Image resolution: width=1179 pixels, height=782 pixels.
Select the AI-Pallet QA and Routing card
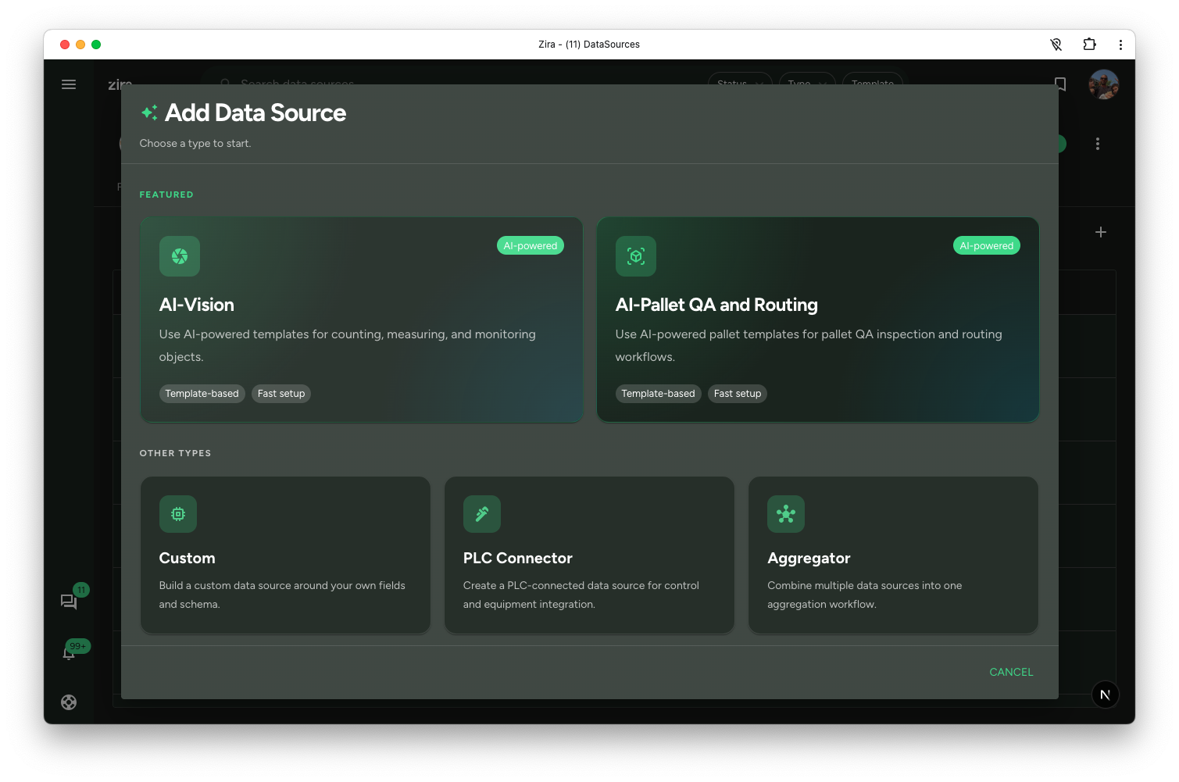818,320
